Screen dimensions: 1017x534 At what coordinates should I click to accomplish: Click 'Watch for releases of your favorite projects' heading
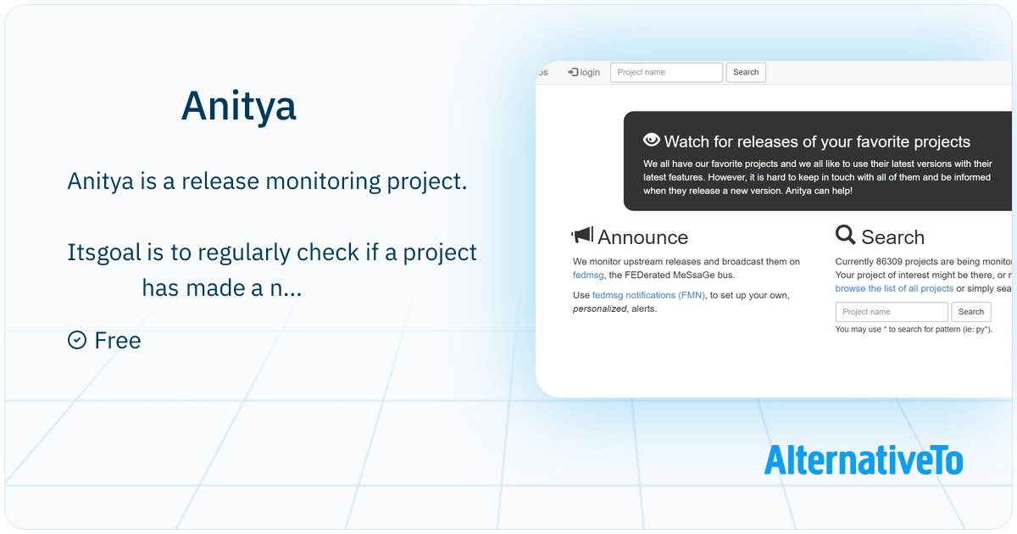tap(817, 142)
